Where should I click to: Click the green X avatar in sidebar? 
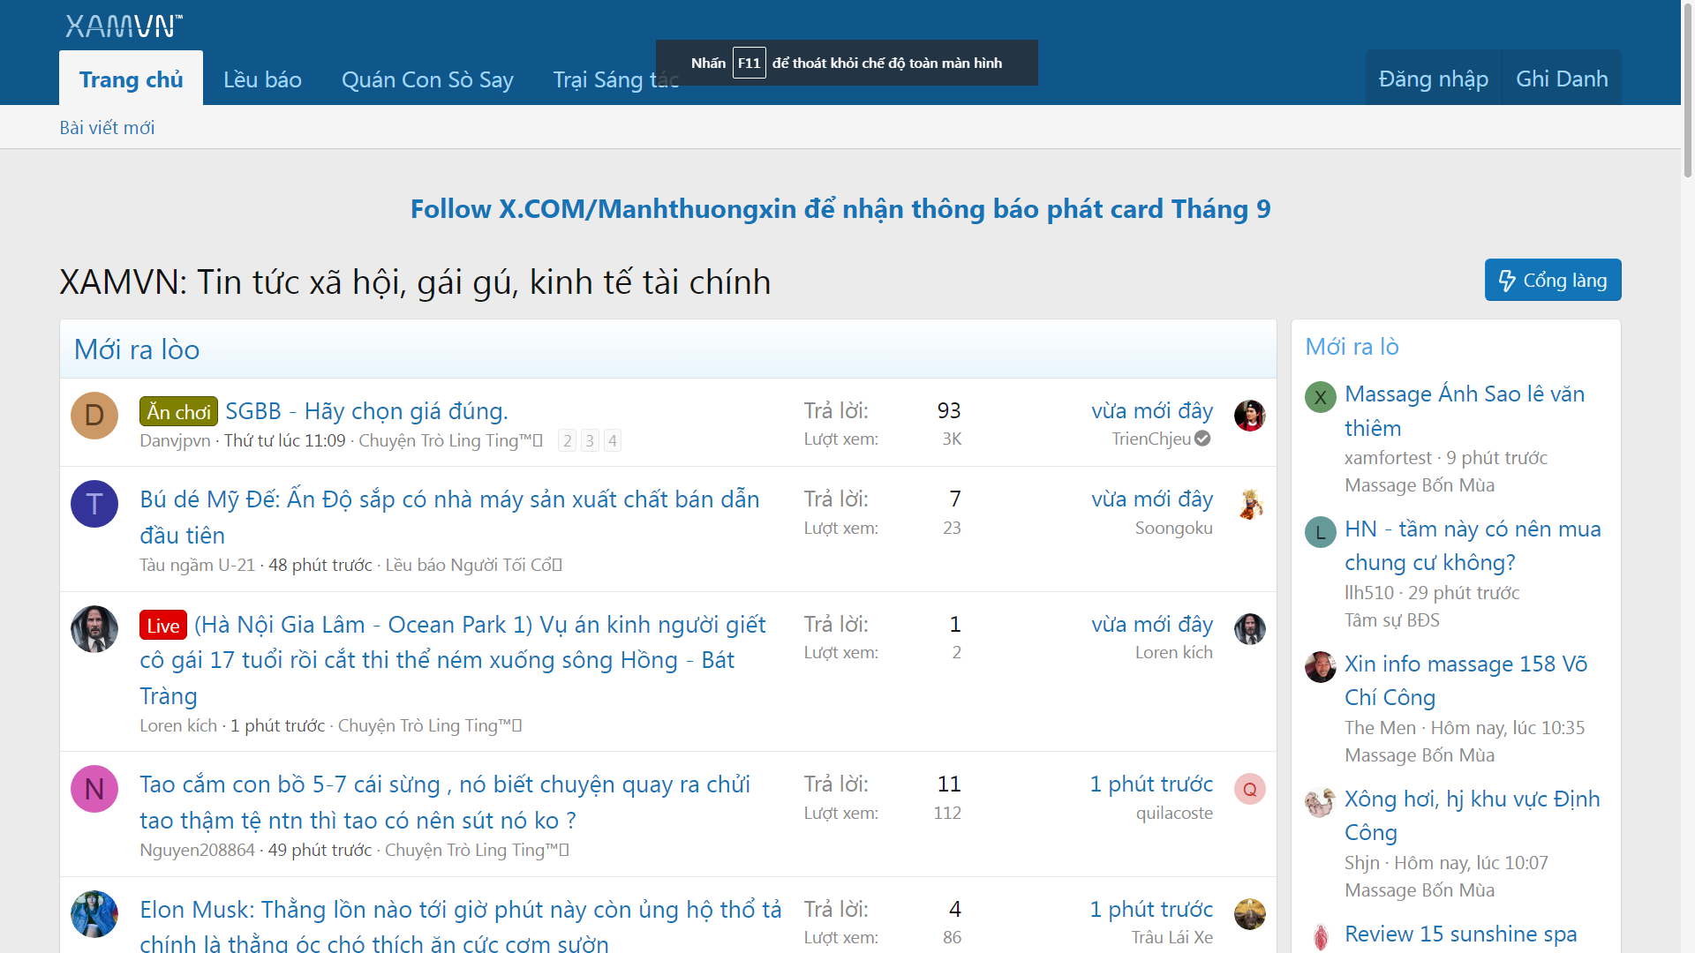(1320, 397)
